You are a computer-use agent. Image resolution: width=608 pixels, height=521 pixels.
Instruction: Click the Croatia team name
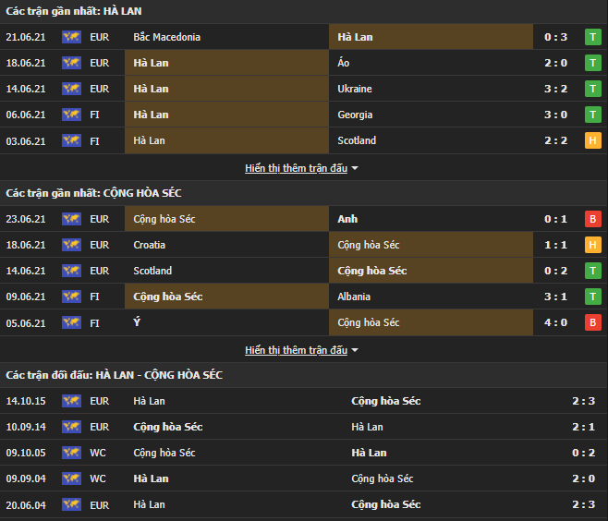click(x=152, y=245)
